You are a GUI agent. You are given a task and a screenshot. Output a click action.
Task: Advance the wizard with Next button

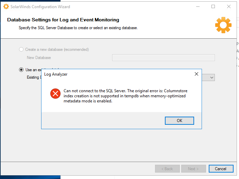click(x=194, y=169)
